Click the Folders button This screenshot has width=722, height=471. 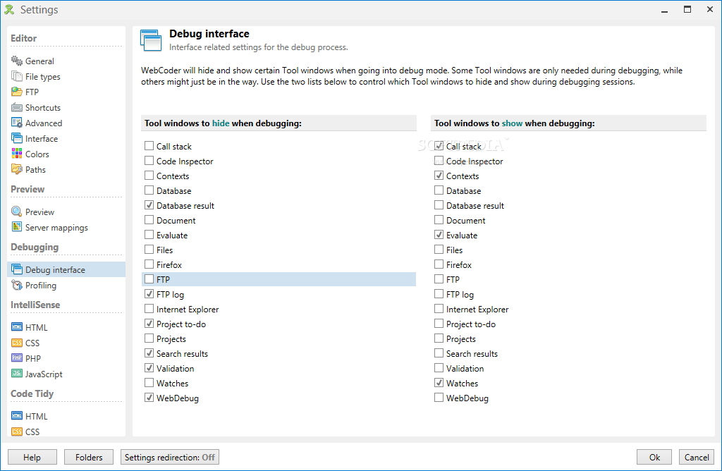point(89,457)
